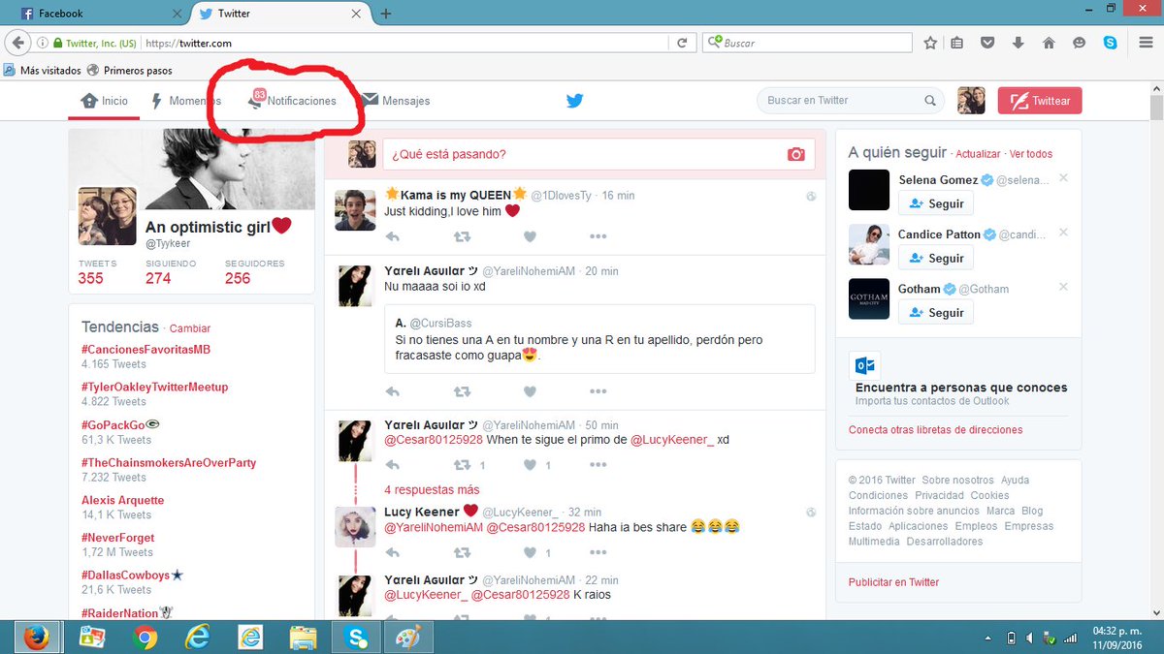Screen dimensions: 1164x654
Task: Open the #GoPackGo trend
Action: 121,424
